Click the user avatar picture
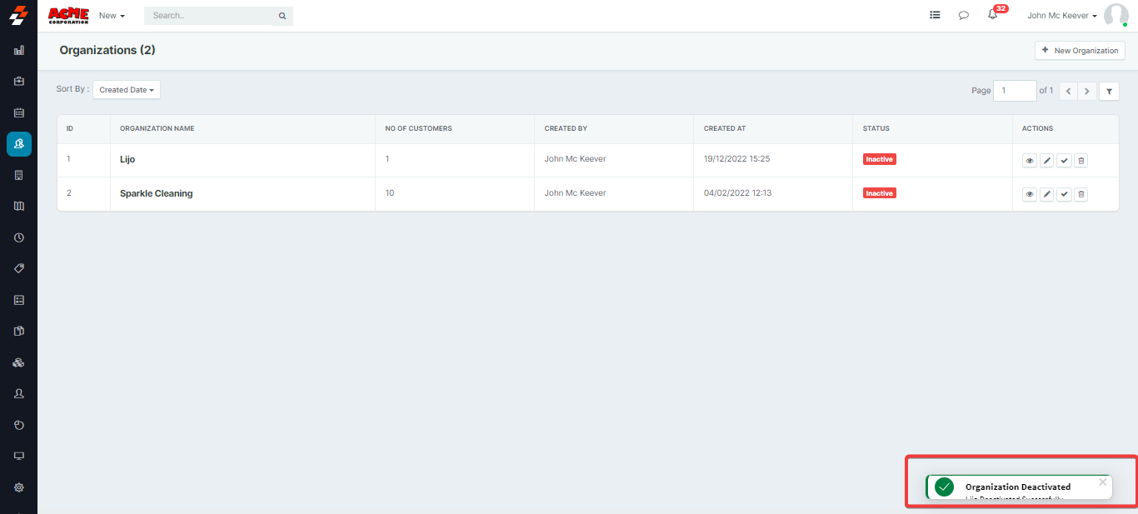This screenshot has height=514, width=1138. [x=1116, y=15]
